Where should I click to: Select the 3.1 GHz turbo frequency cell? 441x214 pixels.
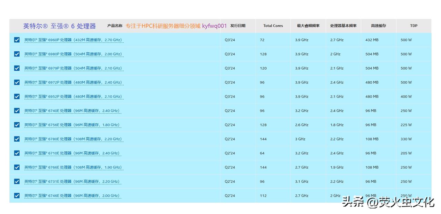pos(301,181)
